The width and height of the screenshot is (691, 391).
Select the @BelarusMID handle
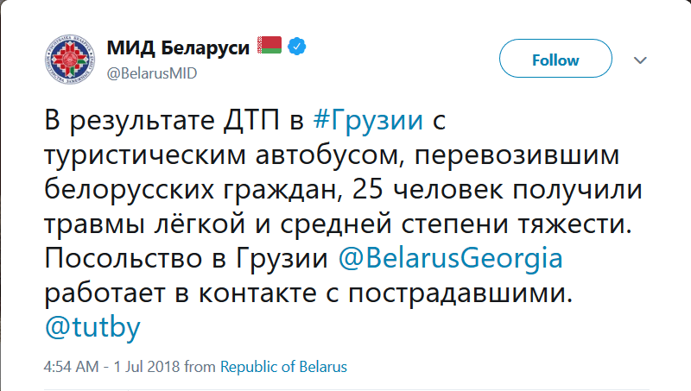[x=151, y=73]
